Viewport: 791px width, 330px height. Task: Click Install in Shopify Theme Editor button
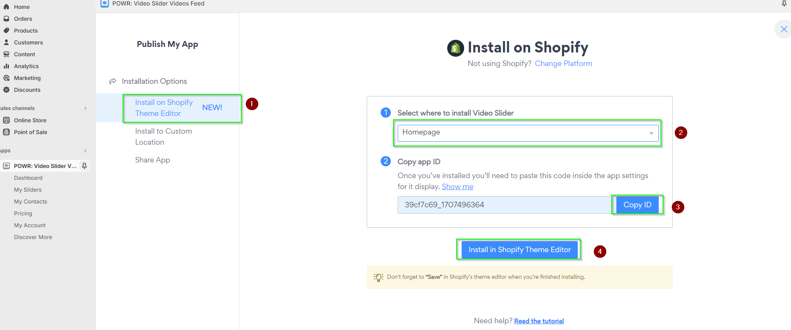click(520, 250)
